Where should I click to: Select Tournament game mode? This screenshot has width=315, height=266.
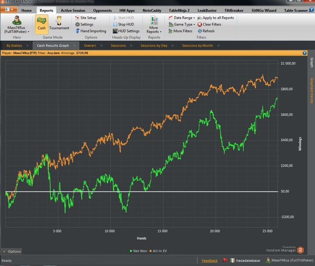tap(59, 24)
